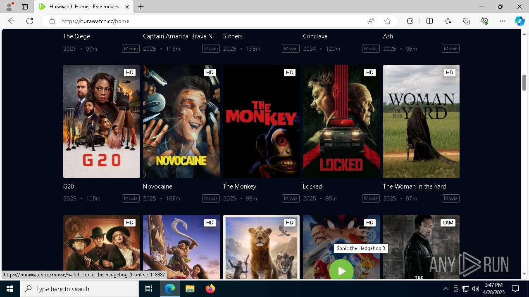Open Settings and more menu
This screenshot has width=529, height=297.
pos(503,21)
